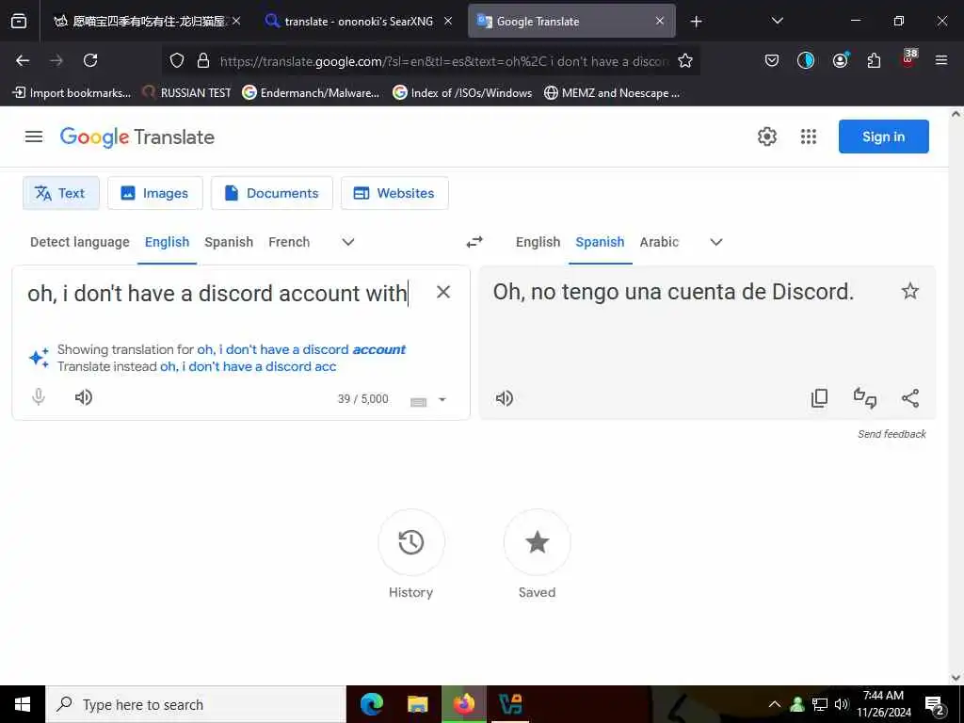Clear the source text with the X
This screenshot has width=964, height=723.
(x=443, y=292)
